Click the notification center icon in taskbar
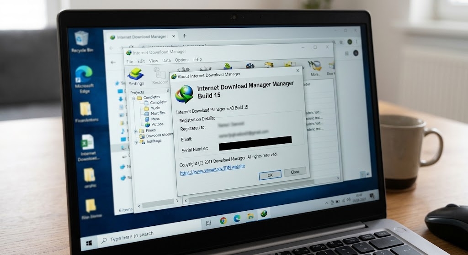The width and height of the screenshot is (468, 255). click(x=372, y=196)
